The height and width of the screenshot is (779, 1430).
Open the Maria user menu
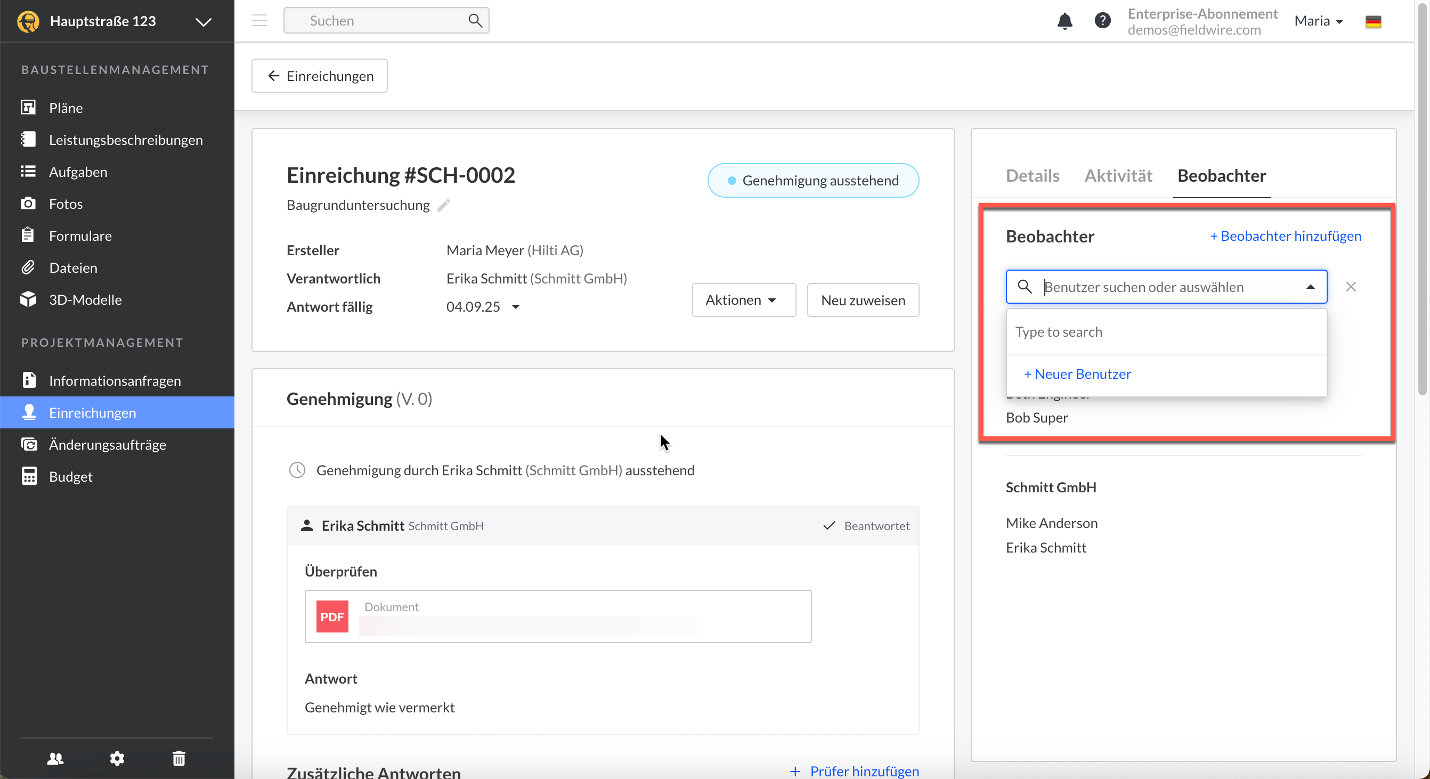1319,21
